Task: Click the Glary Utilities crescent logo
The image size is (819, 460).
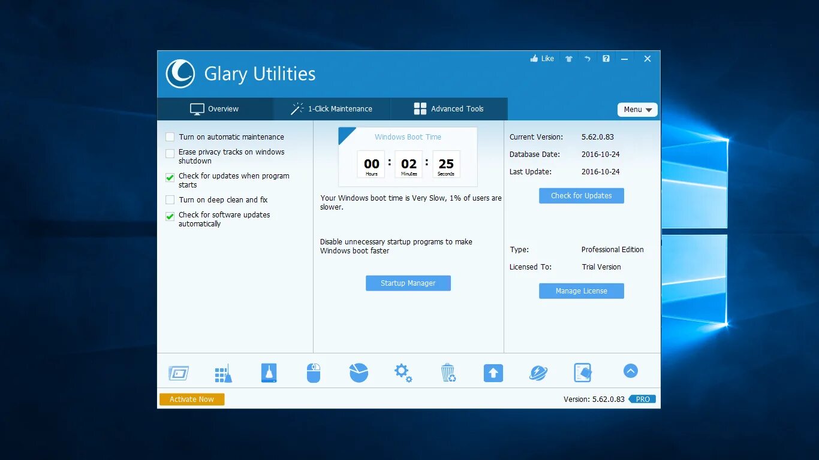Action: [x=180, y=74]
